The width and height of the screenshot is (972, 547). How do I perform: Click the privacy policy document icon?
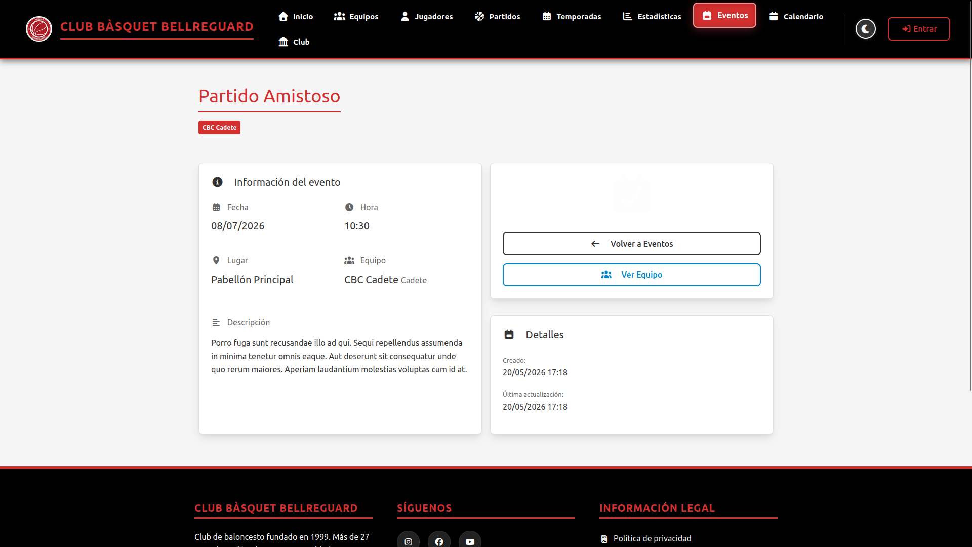(x=604, y=539)
